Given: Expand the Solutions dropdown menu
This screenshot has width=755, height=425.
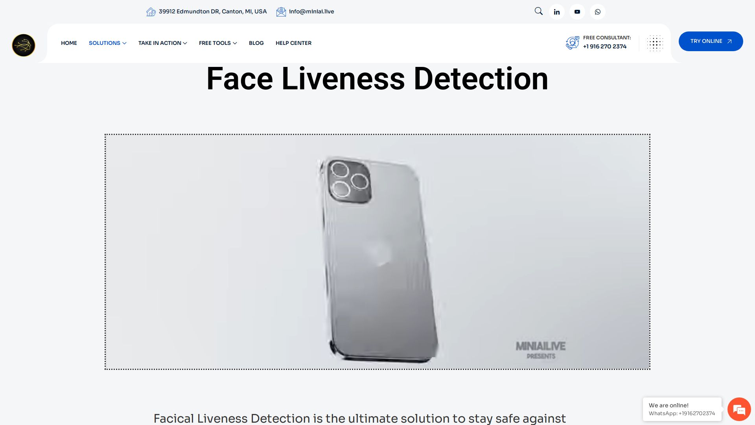Looking at the screenshot, I should (x=107, y=43).
